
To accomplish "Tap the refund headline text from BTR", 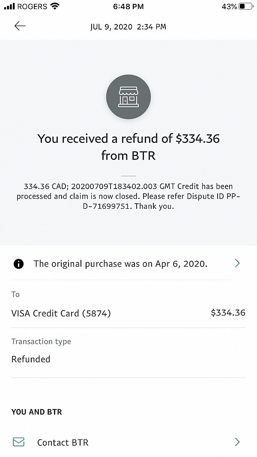I will [128, 147].
